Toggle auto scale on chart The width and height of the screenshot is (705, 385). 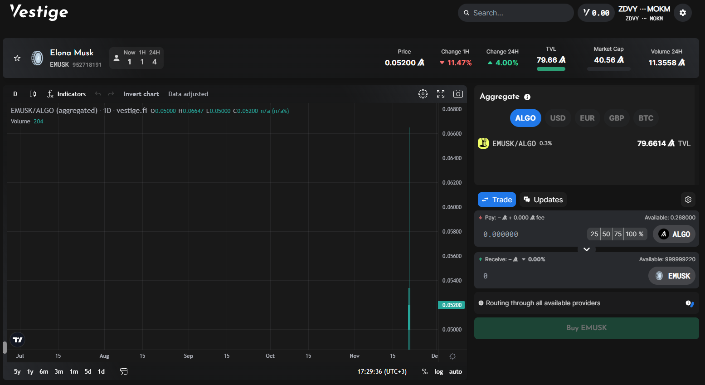pyautogui.click(x=455, y=371)
